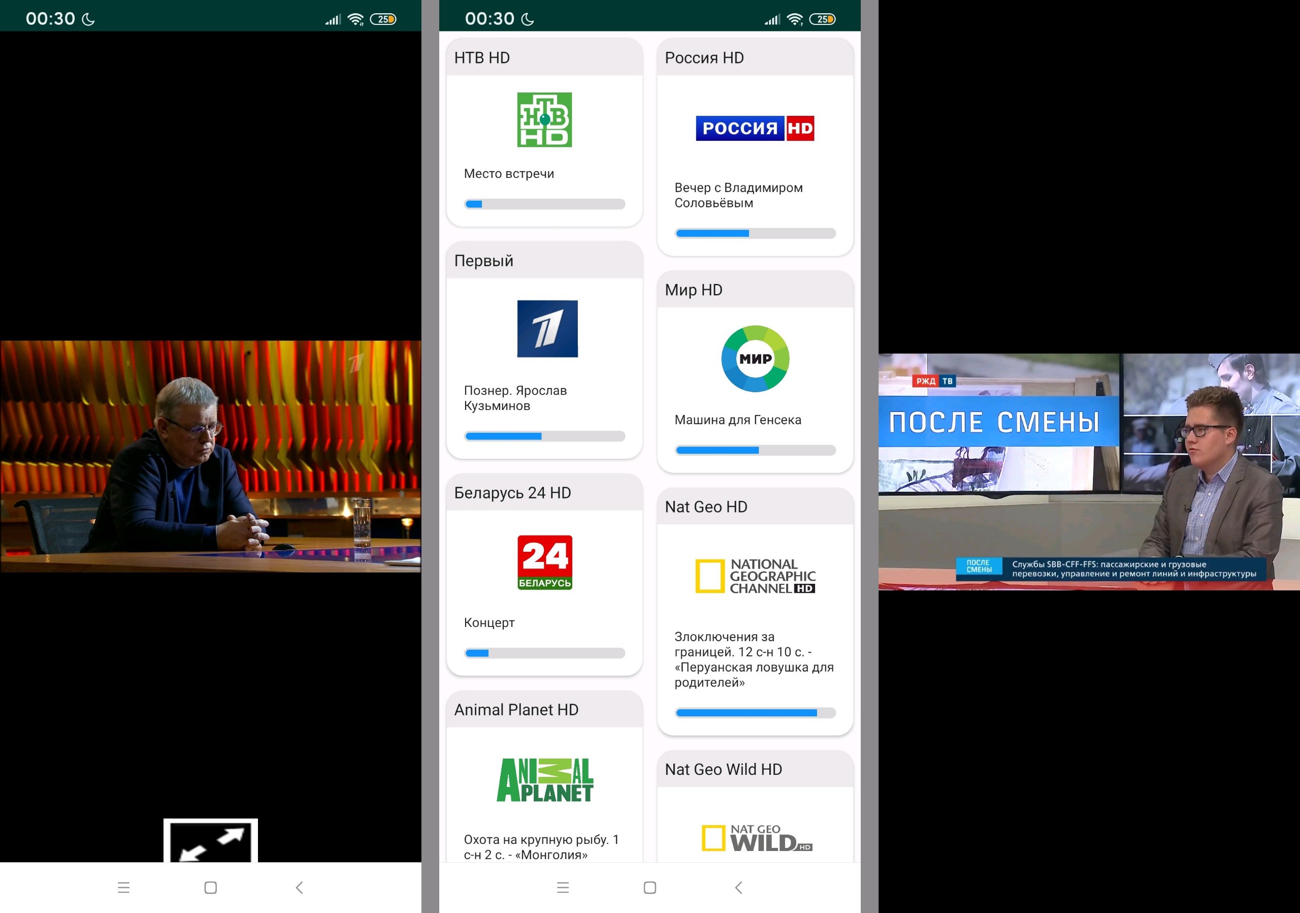The width and height of the screenshot is (1300, 913).
Task: Tap the 00:30 clock in left phone
Action: tap(50, 19)
